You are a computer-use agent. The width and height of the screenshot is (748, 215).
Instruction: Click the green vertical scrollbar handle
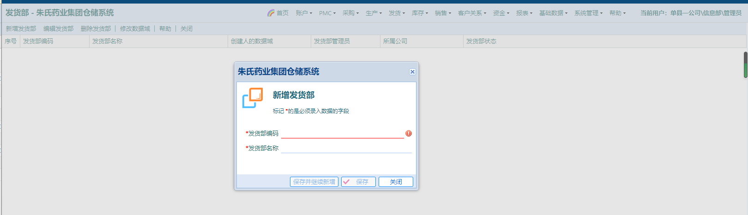coord(745,65)
